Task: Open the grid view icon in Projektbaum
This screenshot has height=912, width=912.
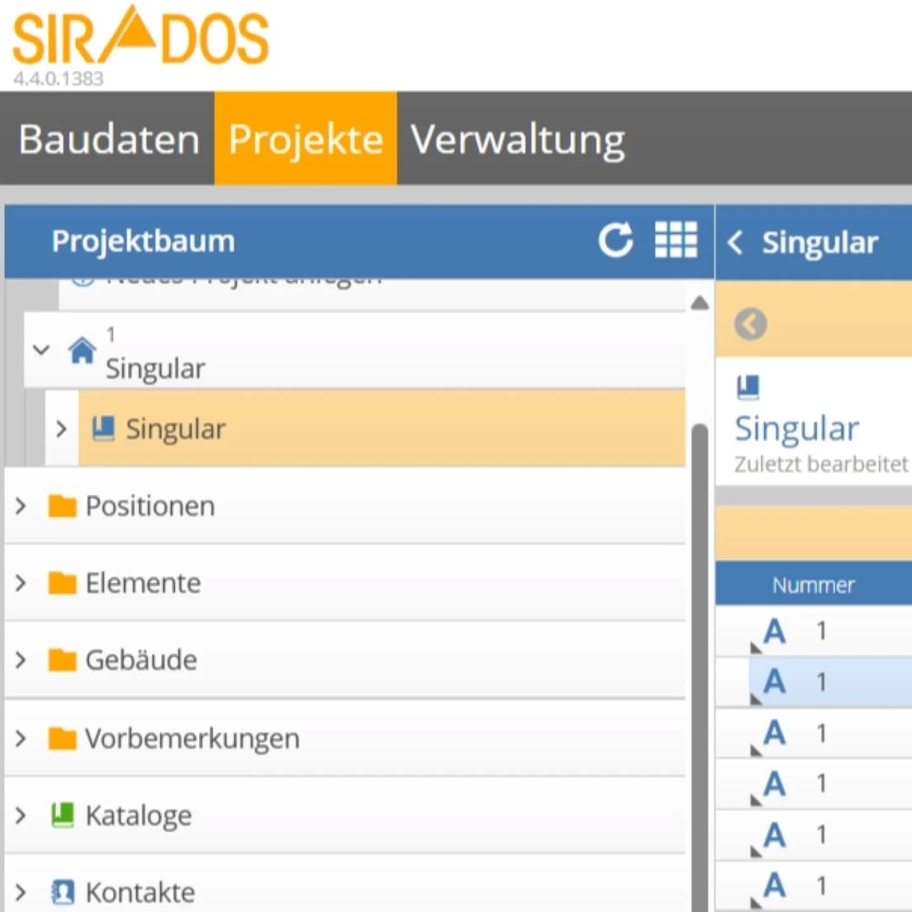Action: click(675, 240)
